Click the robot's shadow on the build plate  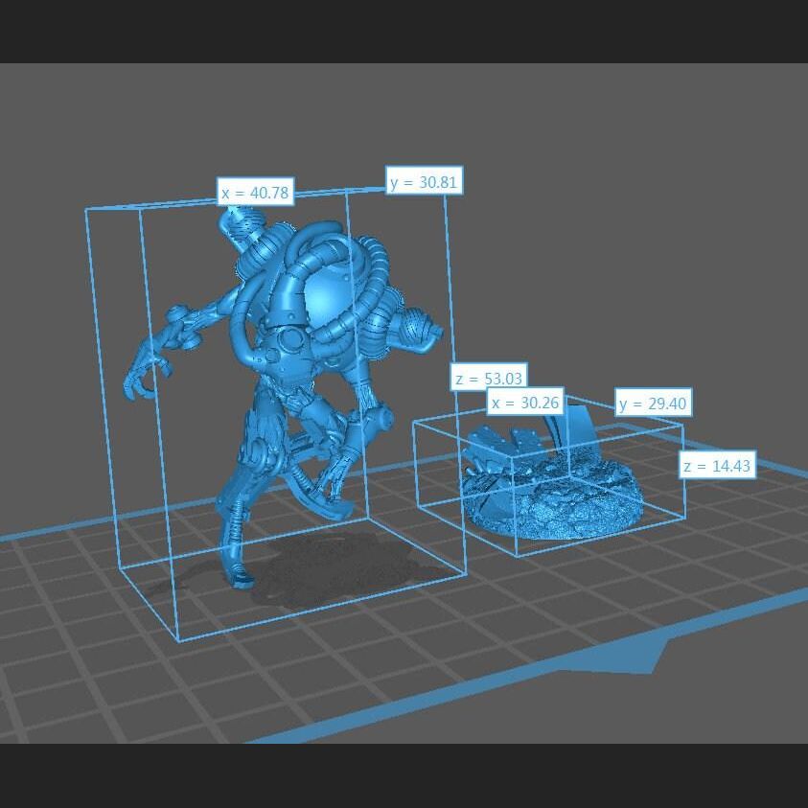pos(316,575)
